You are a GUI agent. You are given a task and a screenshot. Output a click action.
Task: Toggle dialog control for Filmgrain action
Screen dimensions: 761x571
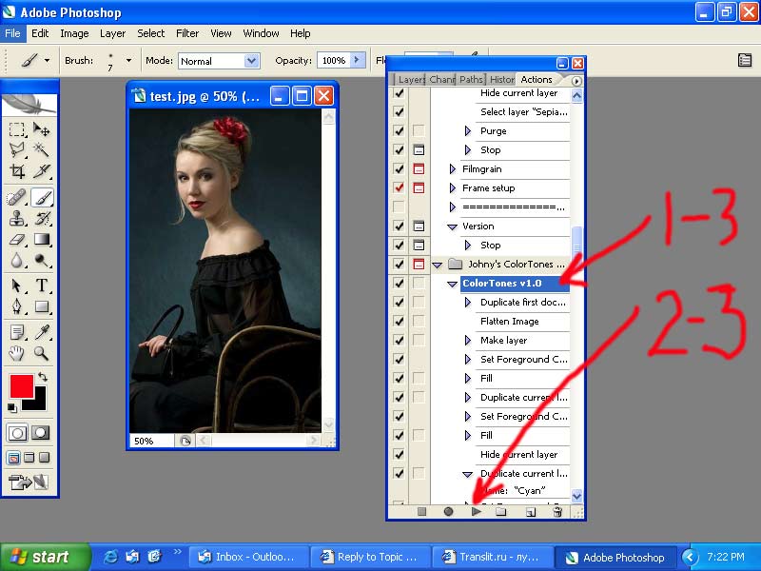click(419, 169)
